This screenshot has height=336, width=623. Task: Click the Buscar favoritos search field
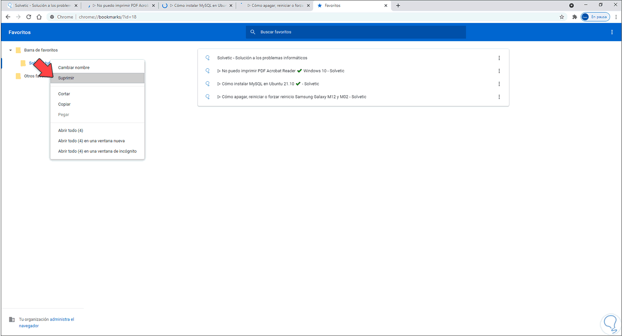click(356, 32)
